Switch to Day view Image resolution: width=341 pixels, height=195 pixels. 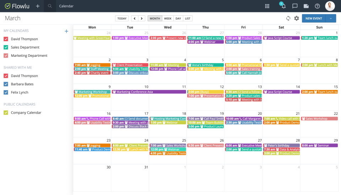178,18
